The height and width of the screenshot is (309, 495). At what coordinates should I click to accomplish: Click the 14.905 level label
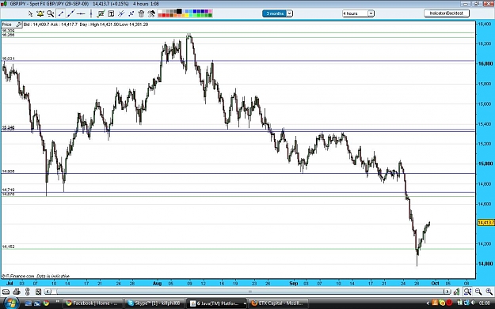coord(8,171)
